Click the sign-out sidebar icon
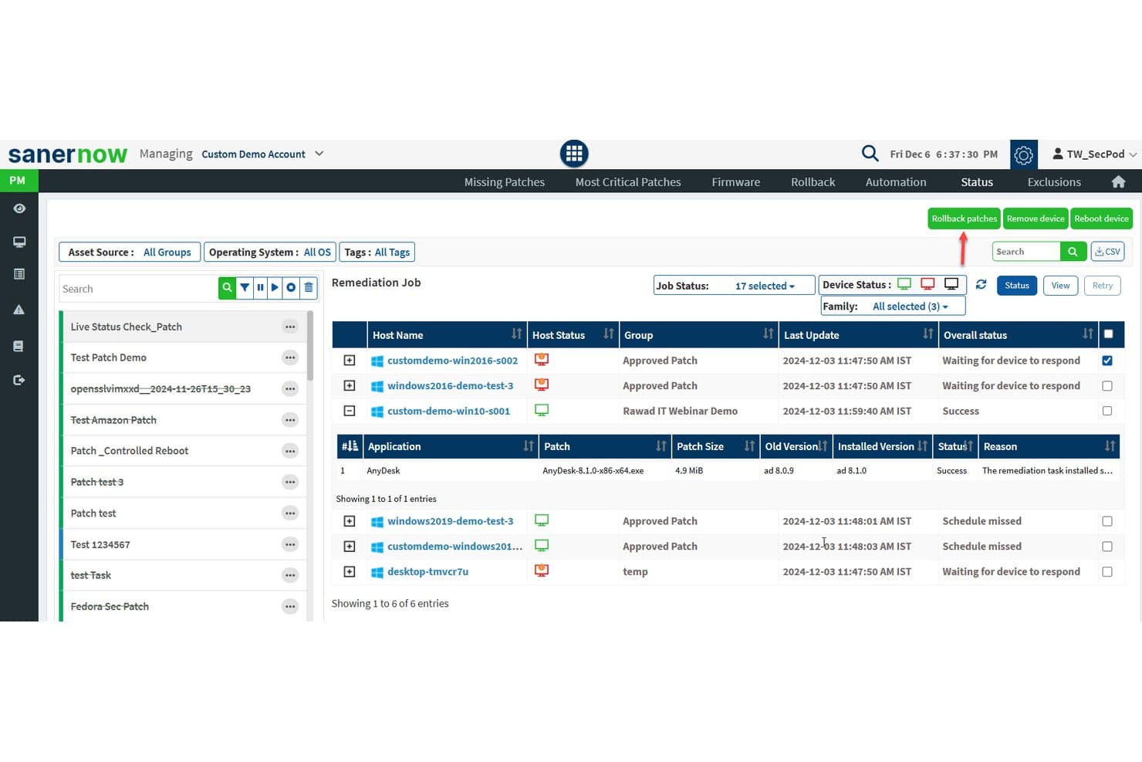This screenshot has height=762, width=1142. [19, 380]
